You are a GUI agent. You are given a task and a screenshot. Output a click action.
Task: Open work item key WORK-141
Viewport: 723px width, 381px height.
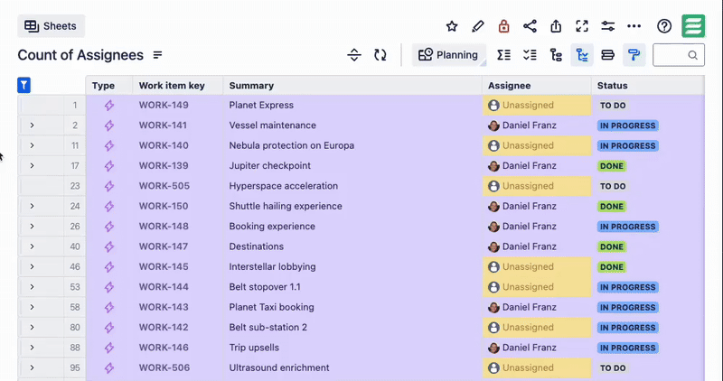click(x=164, y=125)
